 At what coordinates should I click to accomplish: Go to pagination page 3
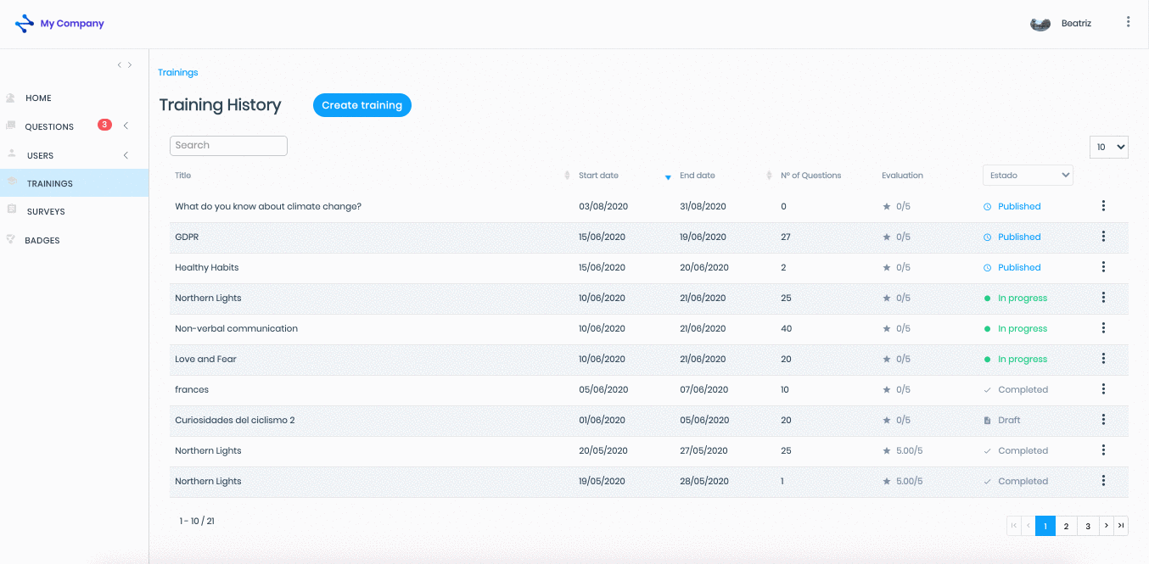coord(1088,526)
